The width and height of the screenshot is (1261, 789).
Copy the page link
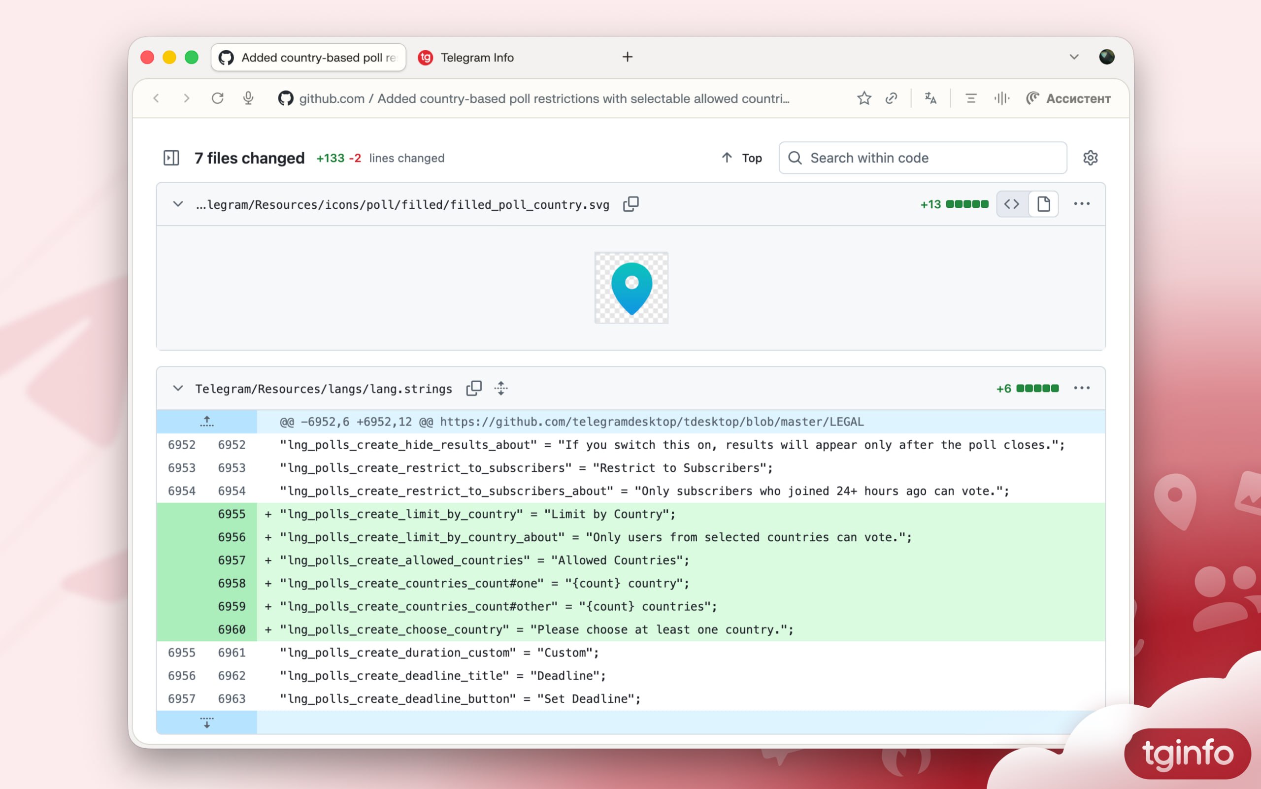point(892,98)
